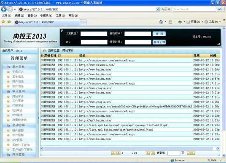Click the Print icon in IE toolbar
This screenshot has height=163, width=226.
(180, 22)
